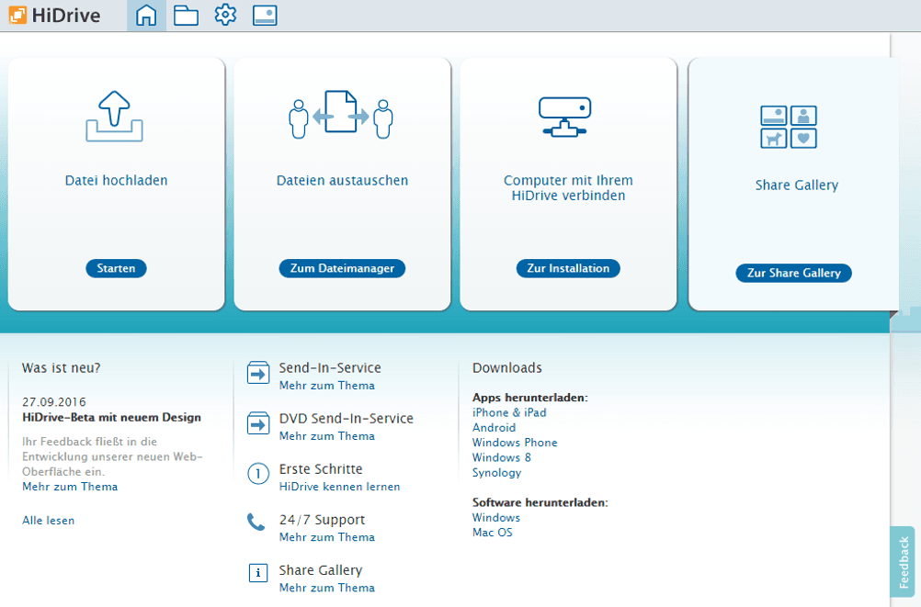Click the Send-In-Service heading
The width and height of the screenshot is (921, 607).
pos(330,368)
